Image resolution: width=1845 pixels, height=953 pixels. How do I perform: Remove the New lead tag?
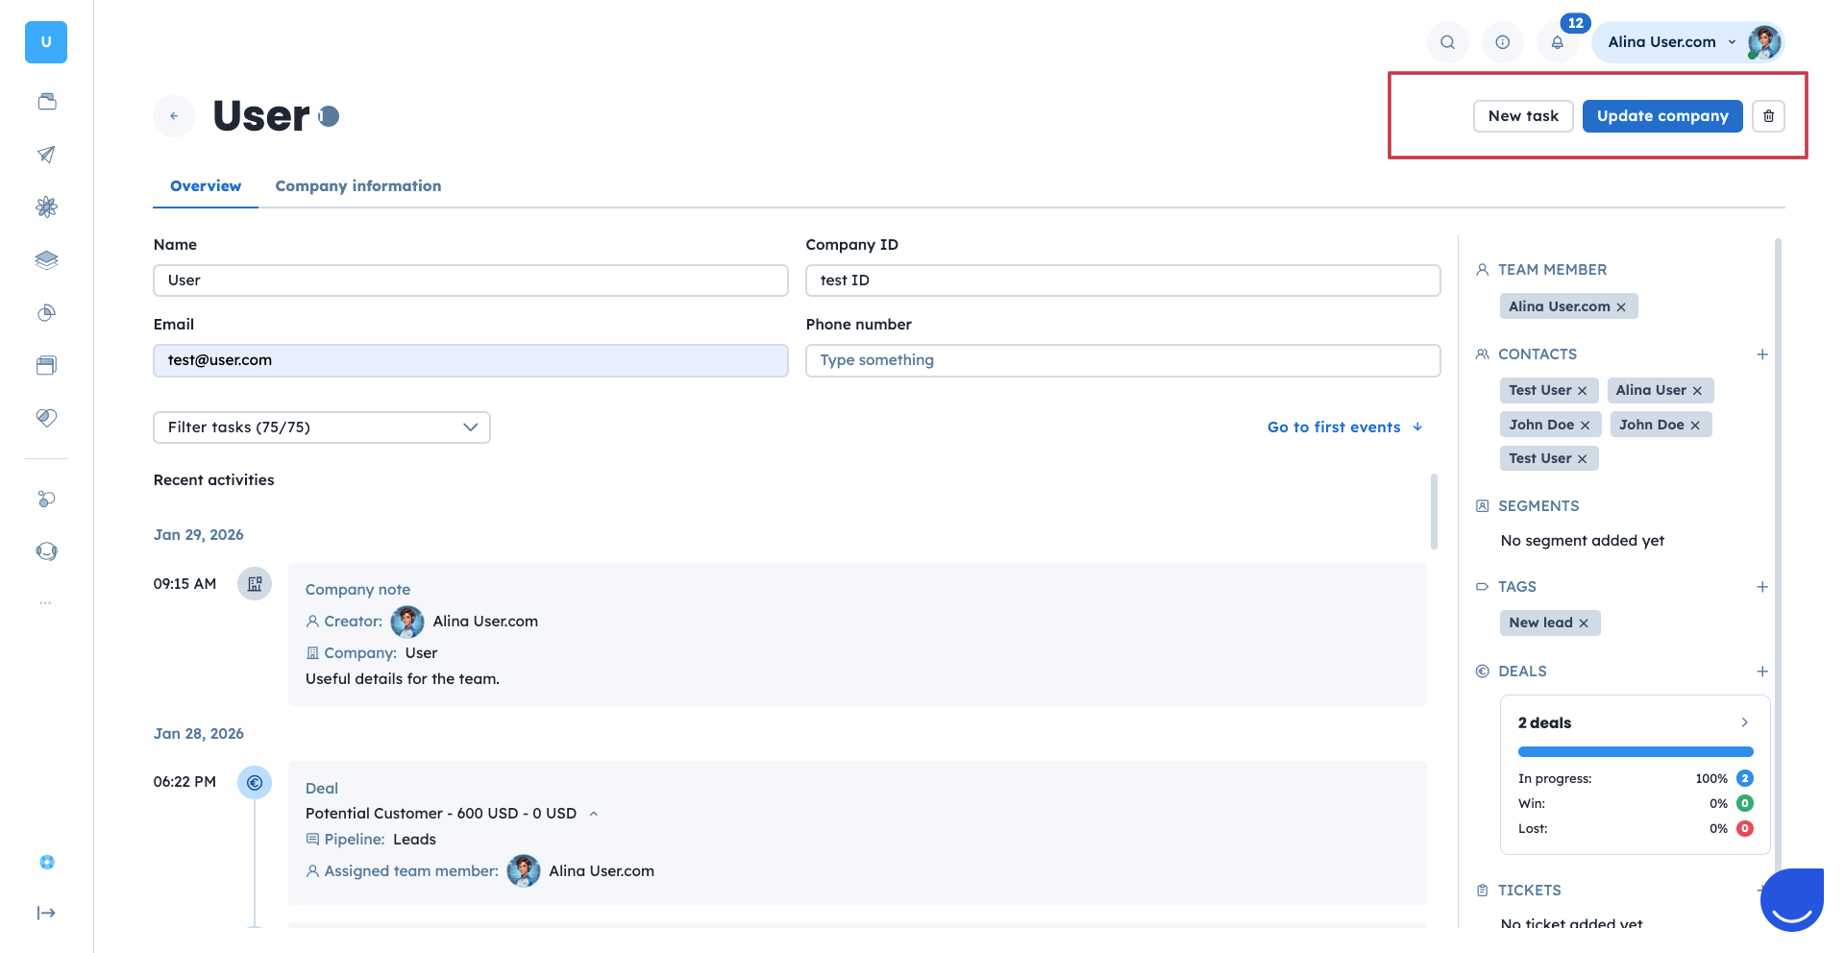1584,623
